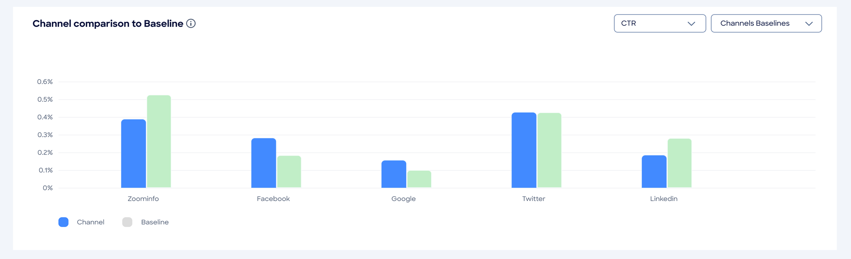
Task: Click the Twitter axis label
Action: (x=534, y=199)
